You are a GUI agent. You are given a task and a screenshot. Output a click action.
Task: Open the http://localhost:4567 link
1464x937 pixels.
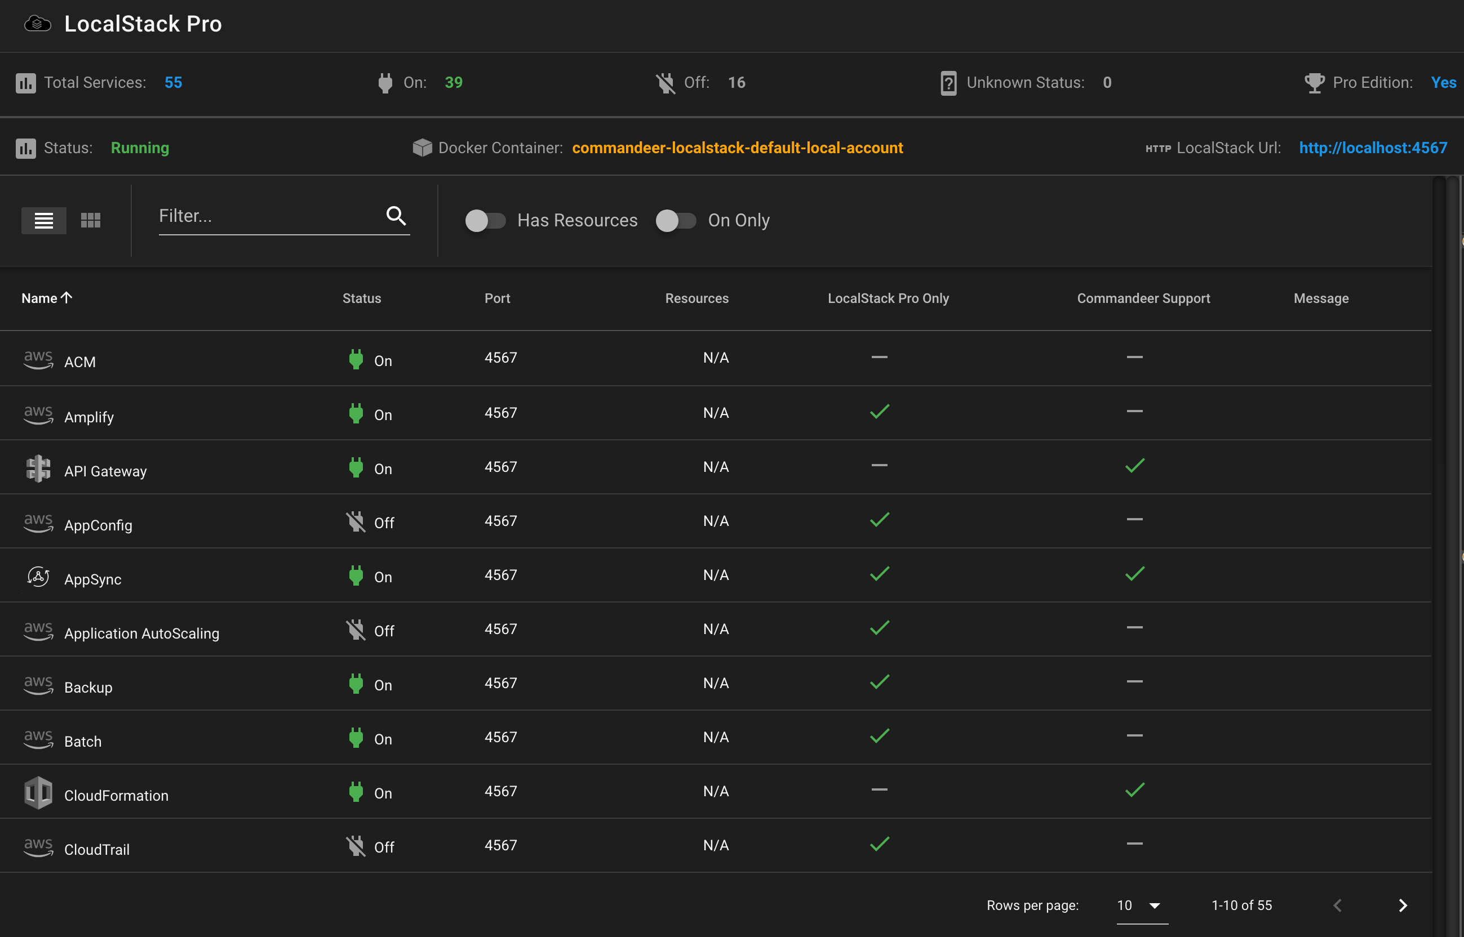point(1373,148)
